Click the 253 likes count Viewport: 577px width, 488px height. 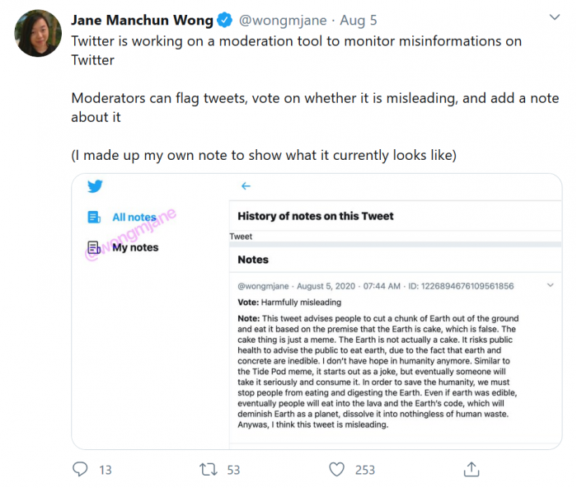click(x=364, y=470)
